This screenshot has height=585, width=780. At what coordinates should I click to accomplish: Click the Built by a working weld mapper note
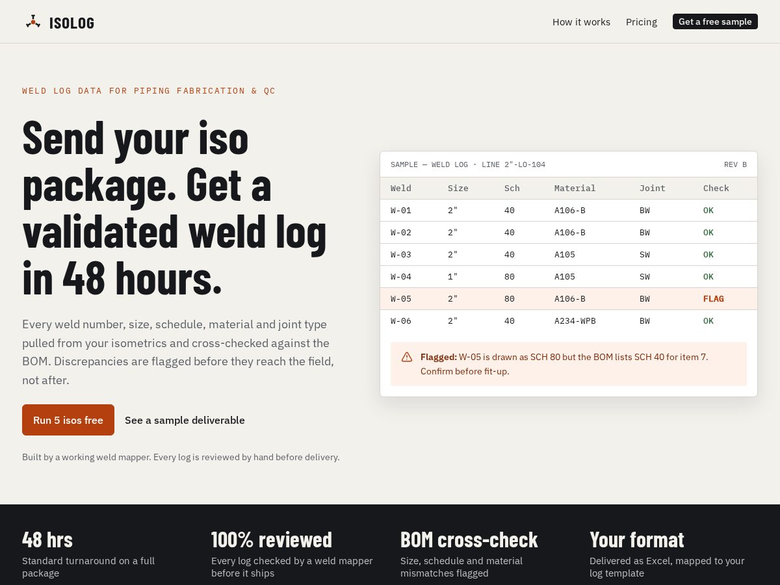(x=181, y=457)
